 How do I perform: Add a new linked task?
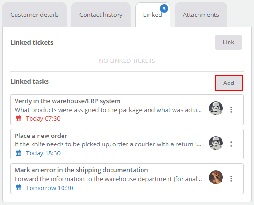[x=229, y=83]
